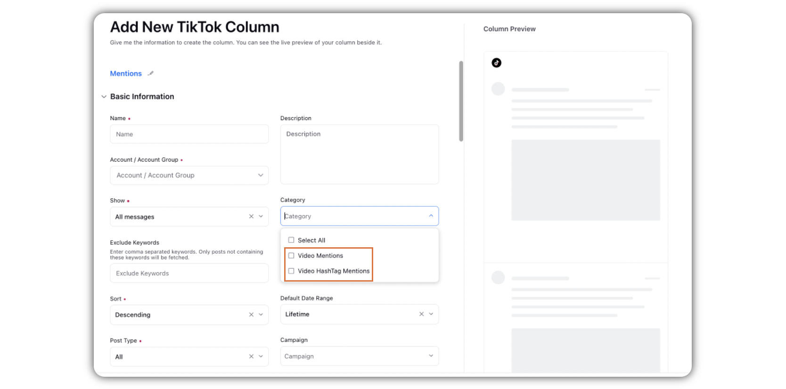Viewport: 786px width, 389px height.
Task: Click the pencil edit icon beside Mentions
Action: [x=151, y=73]
